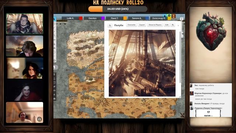Click the stone heart artwork image
Image resolution: width=236 pixels, height=133 pixels.
pos(211,31)
